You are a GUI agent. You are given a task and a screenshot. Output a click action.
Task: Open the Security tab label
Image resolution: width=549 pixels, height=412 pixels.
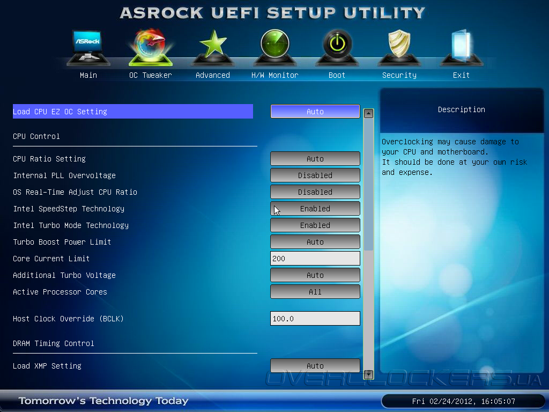point(399,75)
